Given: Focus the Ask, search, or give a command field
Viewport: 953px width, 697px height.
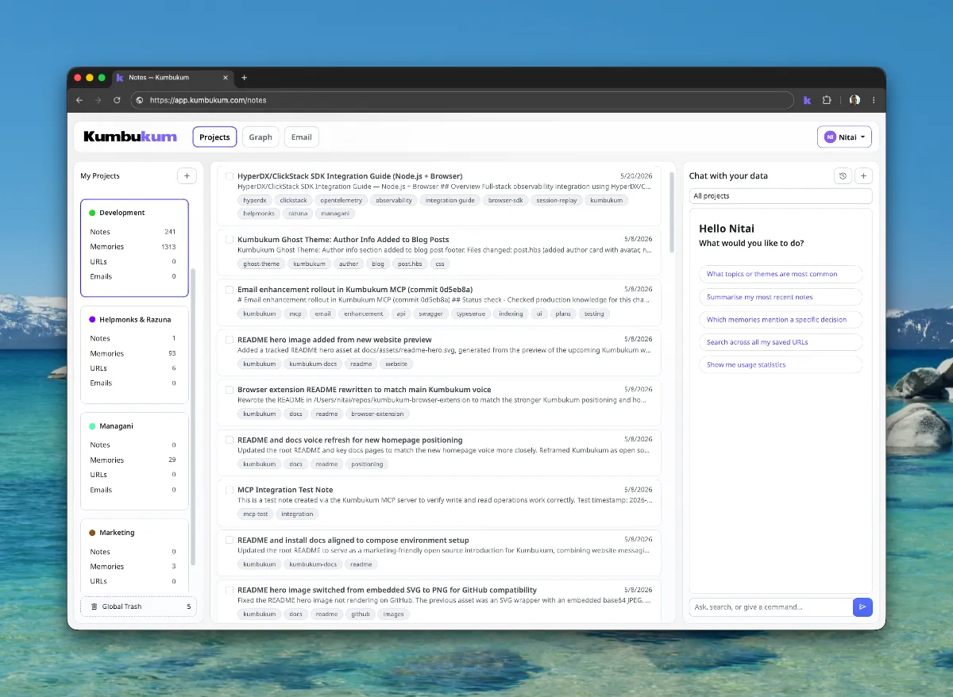Looking at the screenshot, I should coord(770,607).
